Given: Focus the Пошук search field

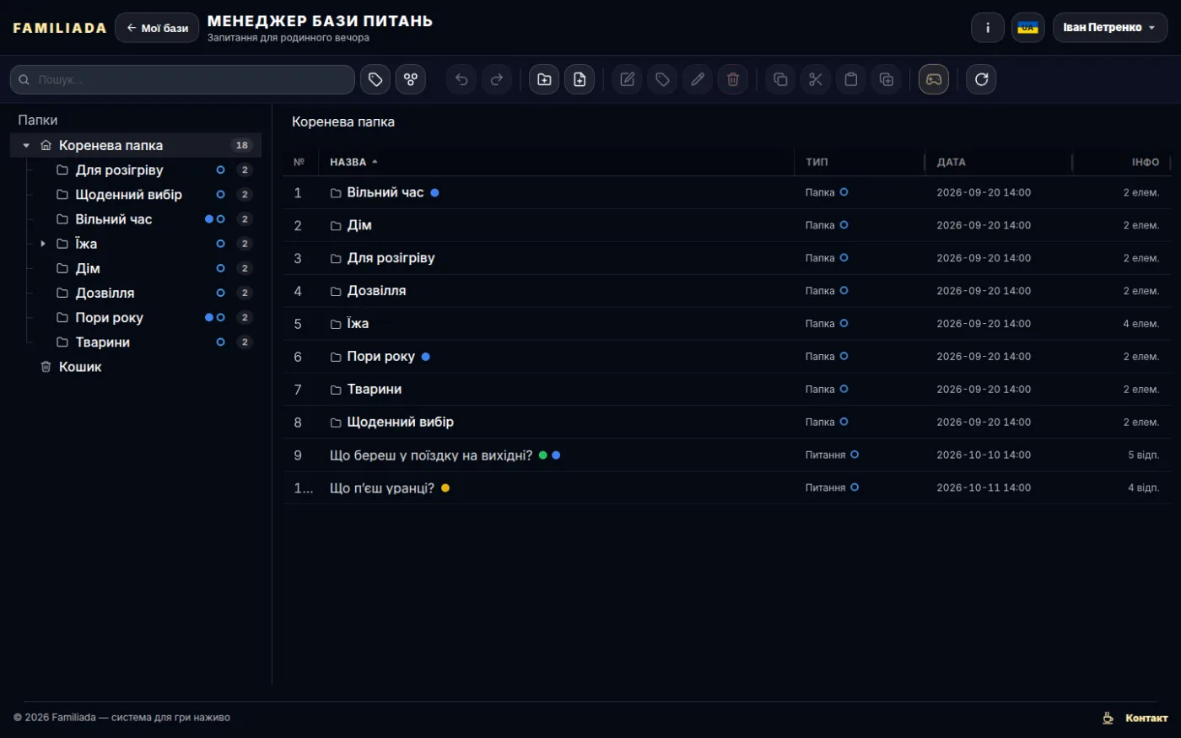Looking at the screenshot, I should coord(182,79).
